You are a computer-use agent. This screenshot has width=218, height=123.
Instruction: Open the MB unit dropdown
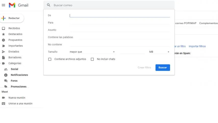159,52
